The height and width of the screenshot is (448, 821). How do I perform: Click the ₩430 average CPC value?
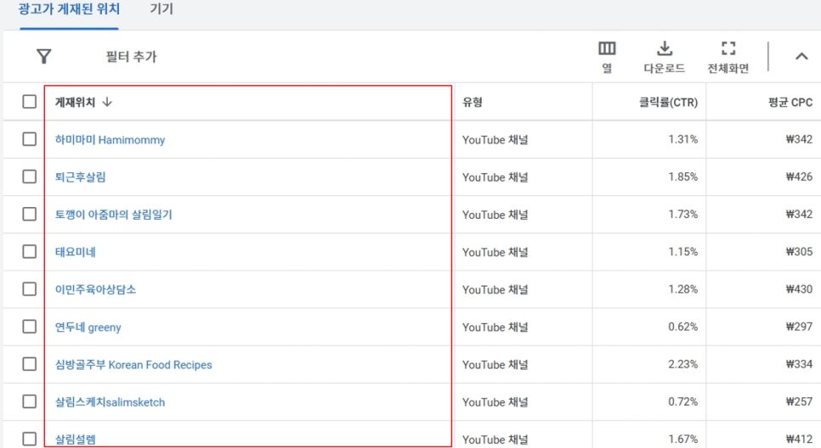click(799, 289)
